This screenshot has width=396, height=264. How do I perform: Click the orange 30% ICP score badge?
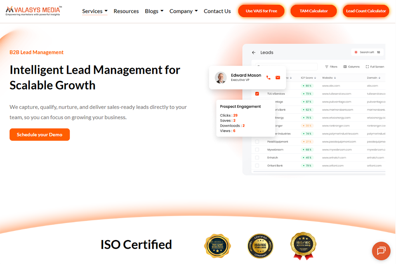coord(307,126)
